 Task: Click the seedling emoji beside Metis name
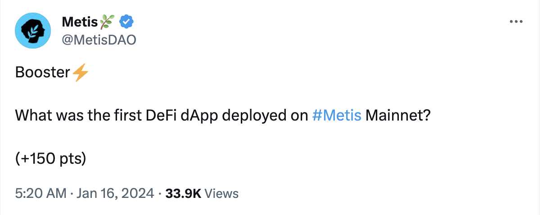[x=107, y=21]
